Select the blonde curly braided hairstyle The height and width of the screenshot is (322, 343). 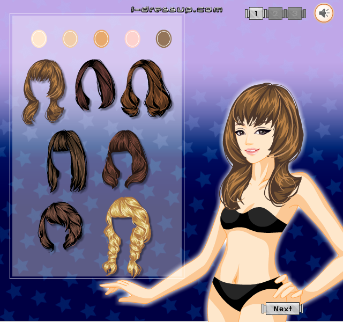(x=127, y=237)
